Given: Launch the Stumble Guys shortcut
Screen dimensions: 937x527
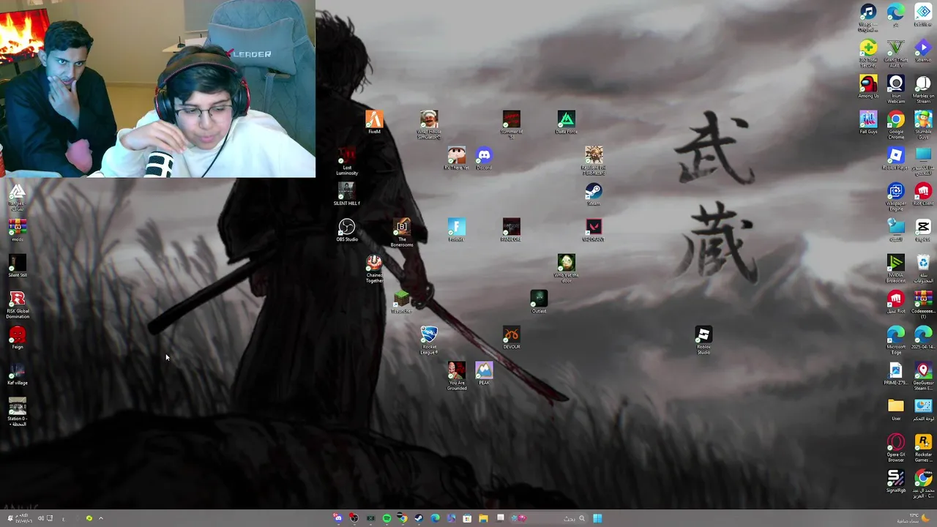Looking at the screenshot, I should click(x=923, y=124).
